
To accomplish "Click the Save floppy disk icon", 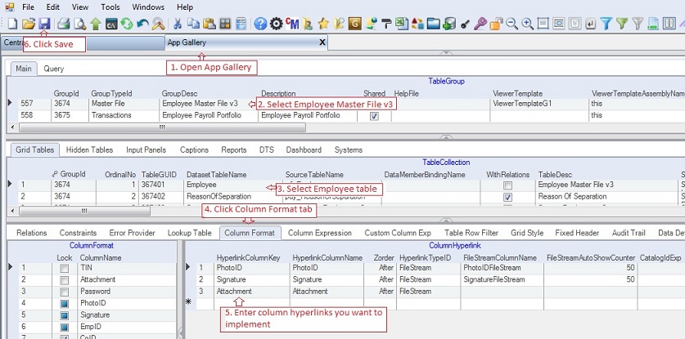I will coord(44,24).
